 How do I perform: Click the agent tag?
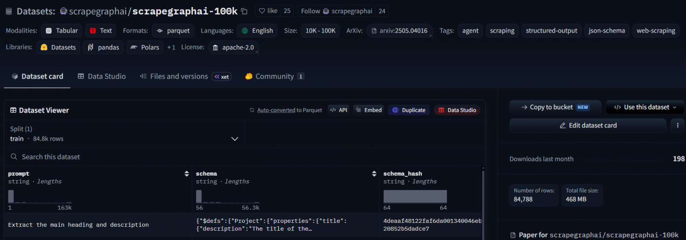pos(470,30)
